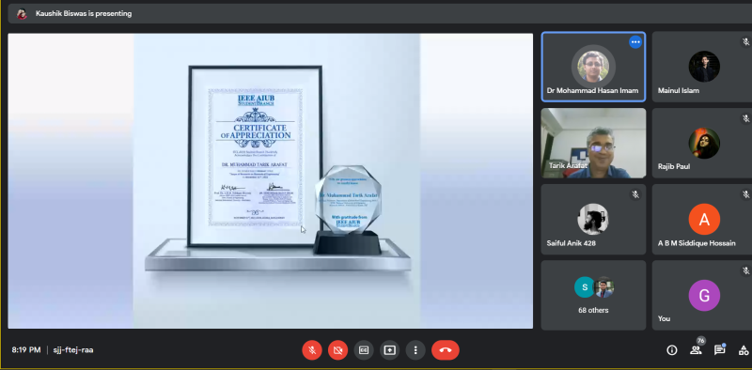Show everyone people icon with 76 badge
The image size is (752, 370).
pyautogui.click(x=696, y=349)
